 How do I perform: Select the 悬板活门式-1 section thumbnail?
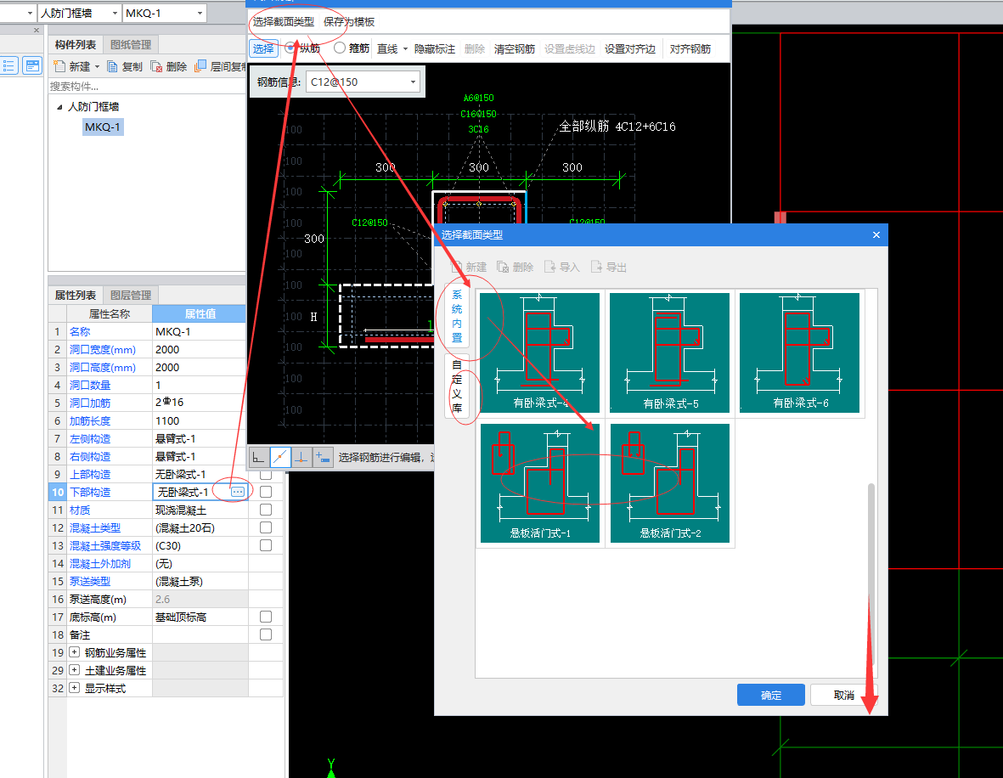tap(540, 483)
